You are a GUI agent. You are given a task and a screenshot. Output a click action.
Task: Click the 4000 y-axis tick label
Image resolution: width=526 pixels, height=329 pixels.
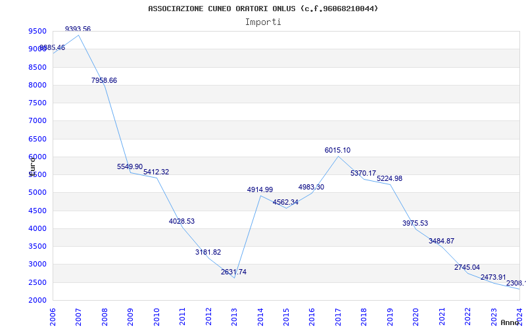click(x=37, y=228)
